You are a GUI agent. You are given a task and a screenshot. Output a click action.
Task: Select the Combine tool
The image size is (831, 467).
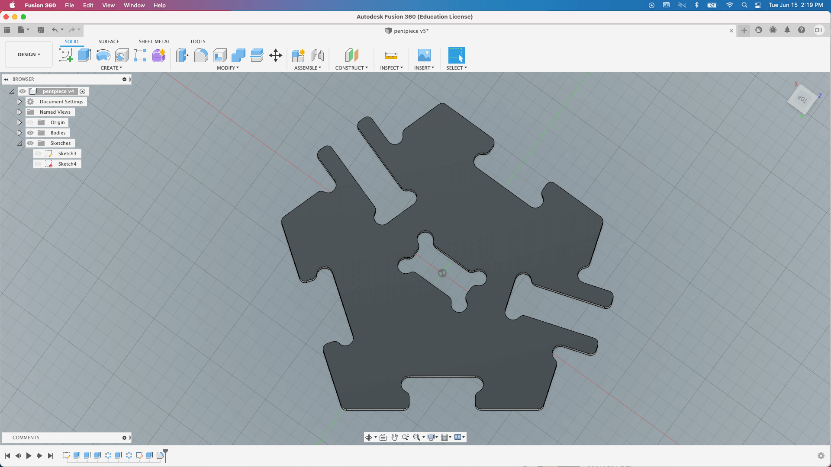click(238, 55)
